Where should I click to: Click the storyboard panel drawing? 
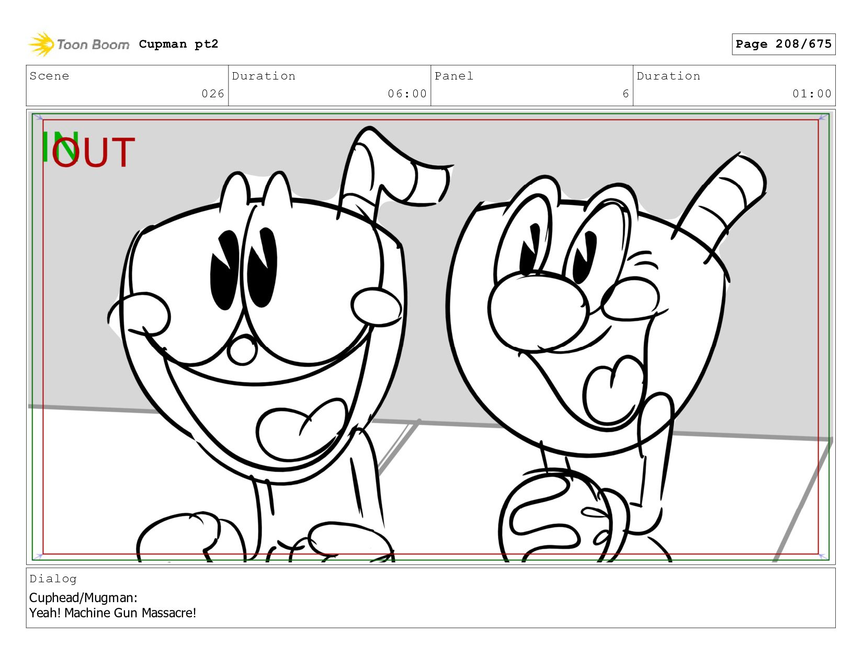(430, 337)
